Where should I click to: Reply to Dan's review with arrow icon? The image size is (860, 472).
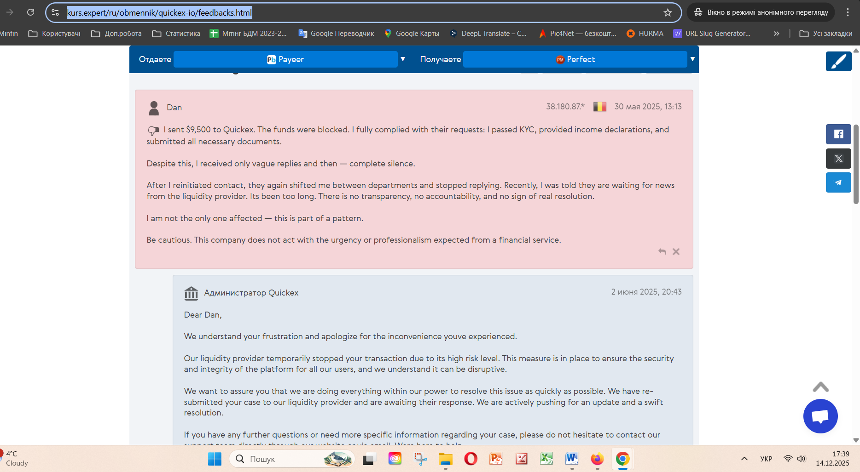(x=662, y=251)
